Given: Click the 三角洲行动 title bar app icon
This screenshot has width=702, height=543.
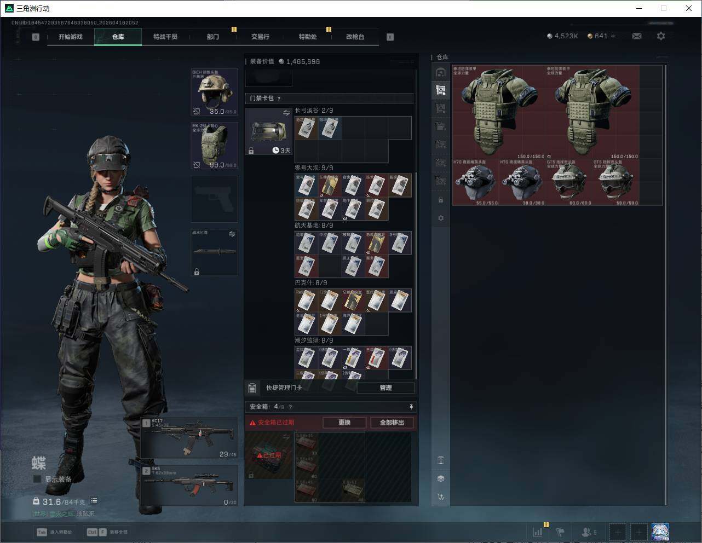Looking at the screenshot, I should pos(9,8).
